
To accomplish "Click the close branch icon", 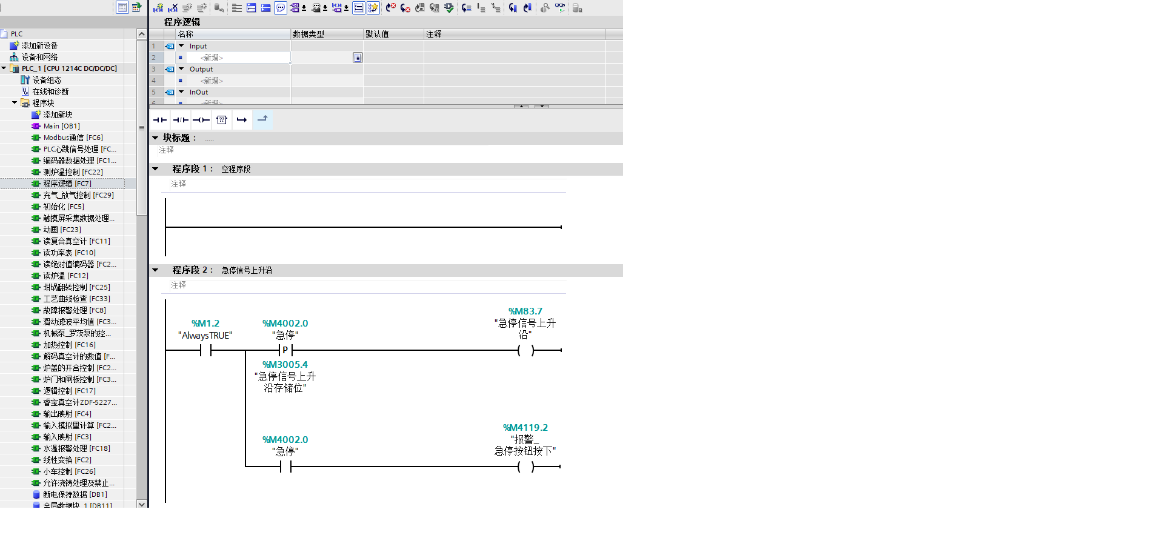I will coord(262,119).
